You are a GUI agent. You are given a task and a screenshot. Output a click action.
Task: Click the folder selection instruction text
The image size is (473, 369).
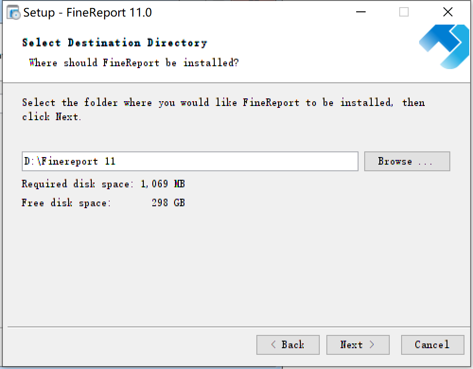[x=208, y=103]
